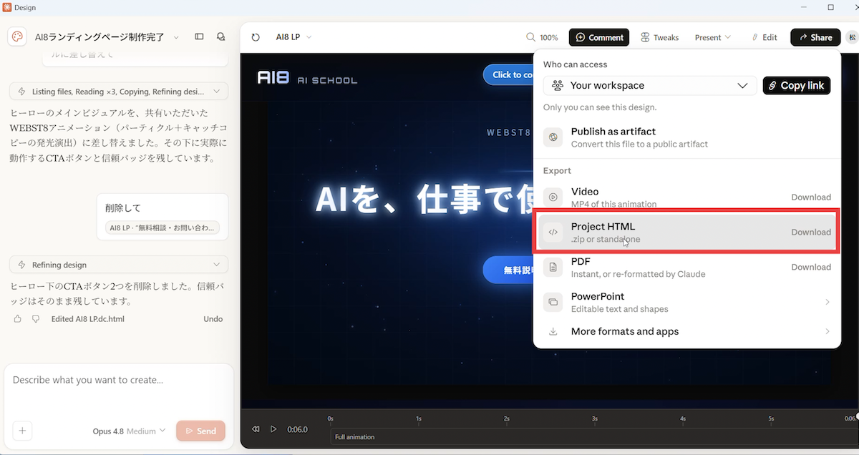Select the Video MP4 export option
Viewport: 859px width, 455px height.
point(687,197)
